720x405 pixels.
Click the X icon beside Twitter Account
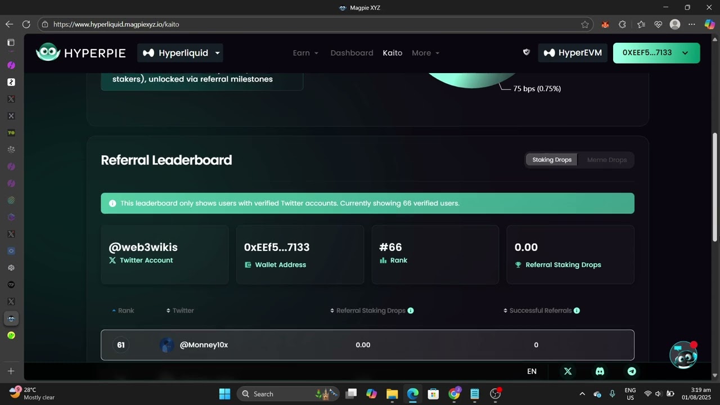(x=112, y=260)
